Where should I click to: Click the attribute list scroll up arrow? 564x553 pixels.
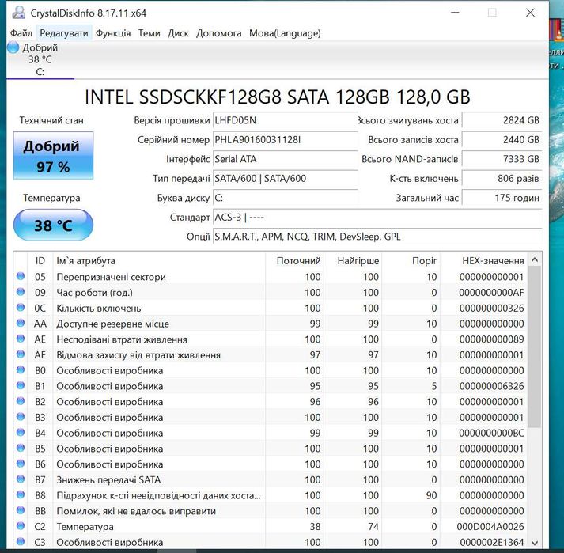pyautogui.click(x=535, y=259)
